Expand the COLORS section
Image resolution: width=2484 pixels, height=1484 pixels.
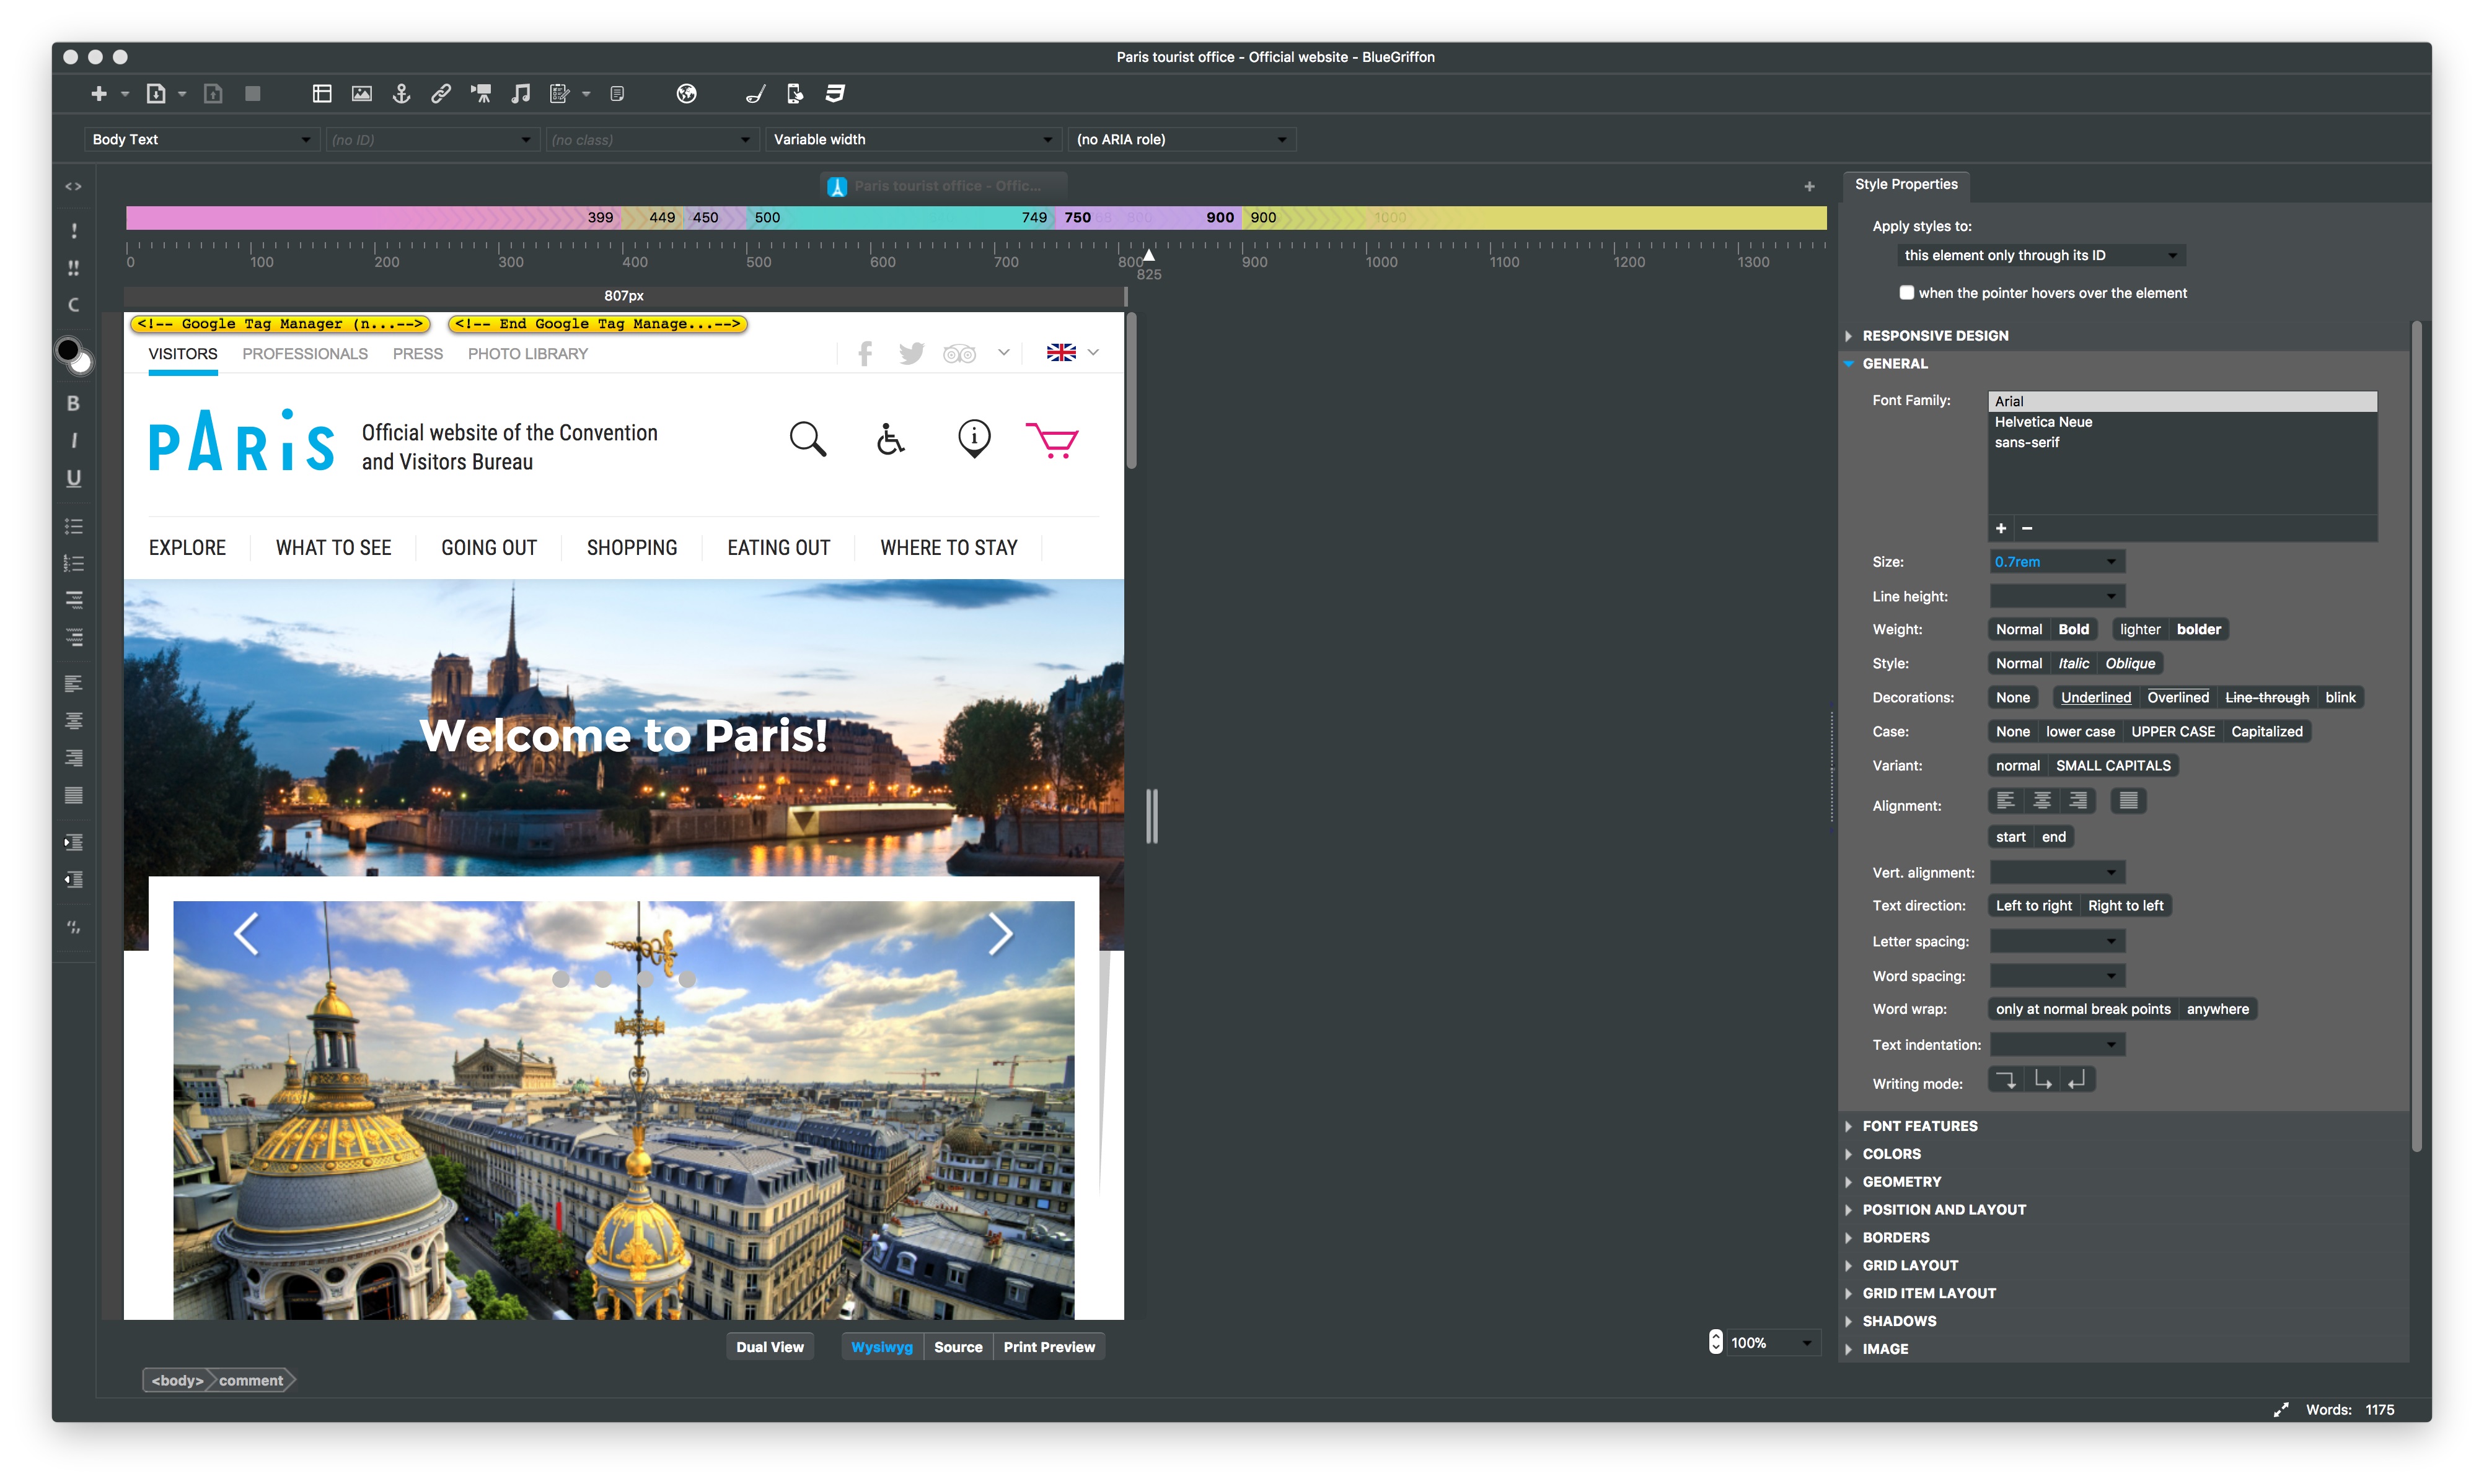(x=1891, y=1153)
